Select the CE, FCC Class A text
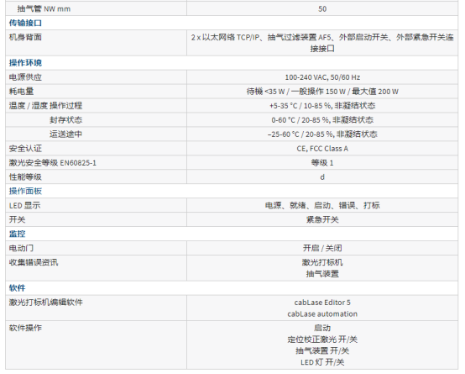The height and width of the screenshot is (374, 465). [322, 148]
